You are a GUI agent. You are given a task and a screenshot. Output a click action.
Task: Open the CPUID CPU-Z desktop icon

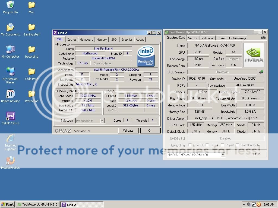coord(10,116)
